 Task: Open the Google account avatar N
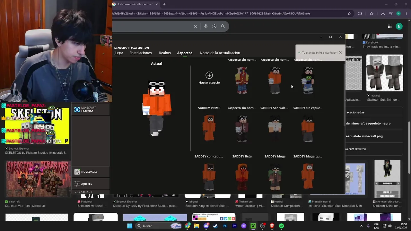point(399,26)
